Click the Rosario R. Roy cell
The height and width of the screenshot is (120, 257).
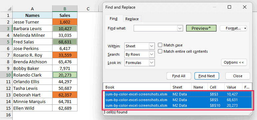point(33,55)
